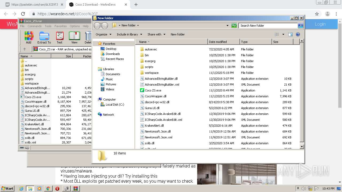Click the green refresh button beside address bar
342x192 pixels.
(234, 26)
